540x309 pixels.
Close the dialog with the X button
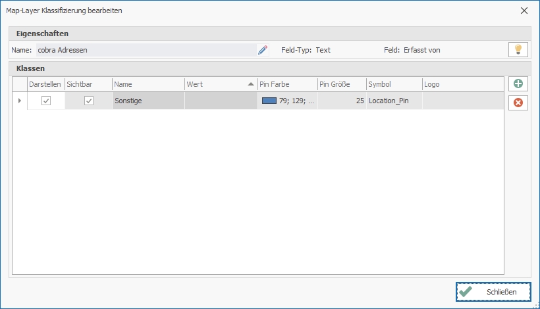pos(524,11)
